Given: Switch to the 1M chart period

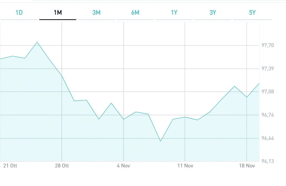Looking at the screenshot, I should point(58,13).
